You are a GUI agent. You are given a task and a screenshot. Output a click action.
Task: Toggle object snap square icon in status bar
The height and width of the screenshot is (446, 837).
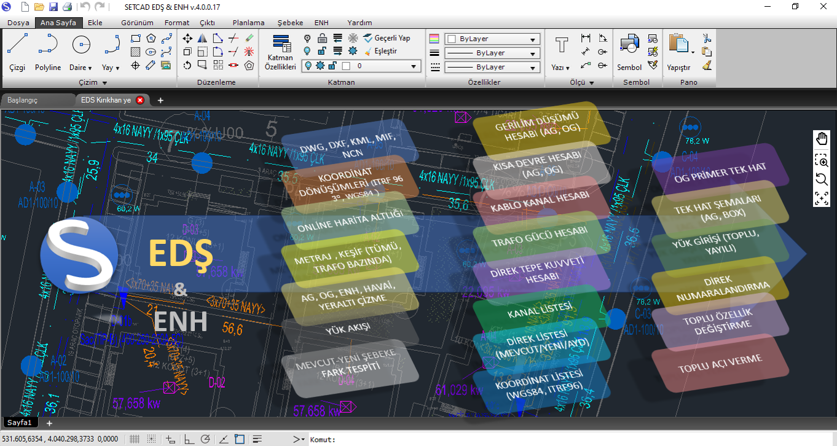(240, 439)
